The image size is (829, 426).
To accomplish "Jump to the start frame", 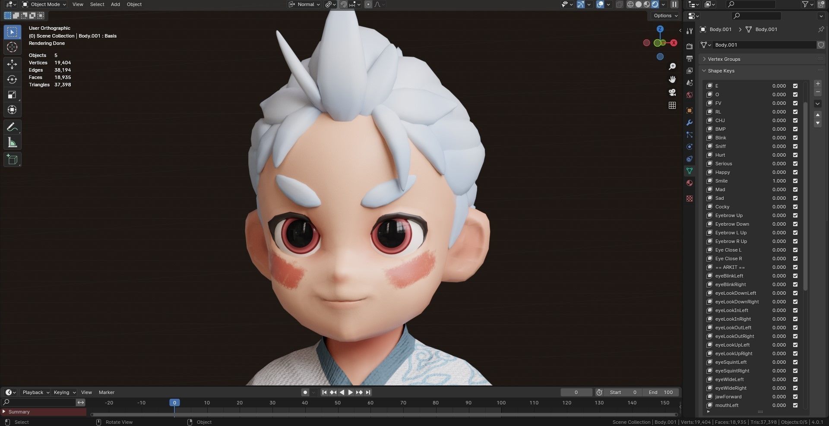I will pyautogui.click(x=324, y=392).
